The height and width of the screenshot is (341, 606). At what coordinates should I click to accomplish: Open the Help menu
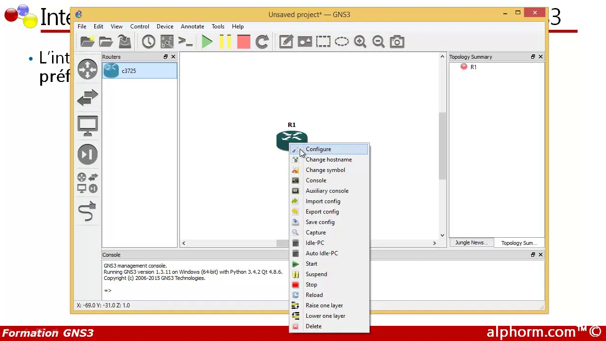pyautogui.click(x=238, y=27)
